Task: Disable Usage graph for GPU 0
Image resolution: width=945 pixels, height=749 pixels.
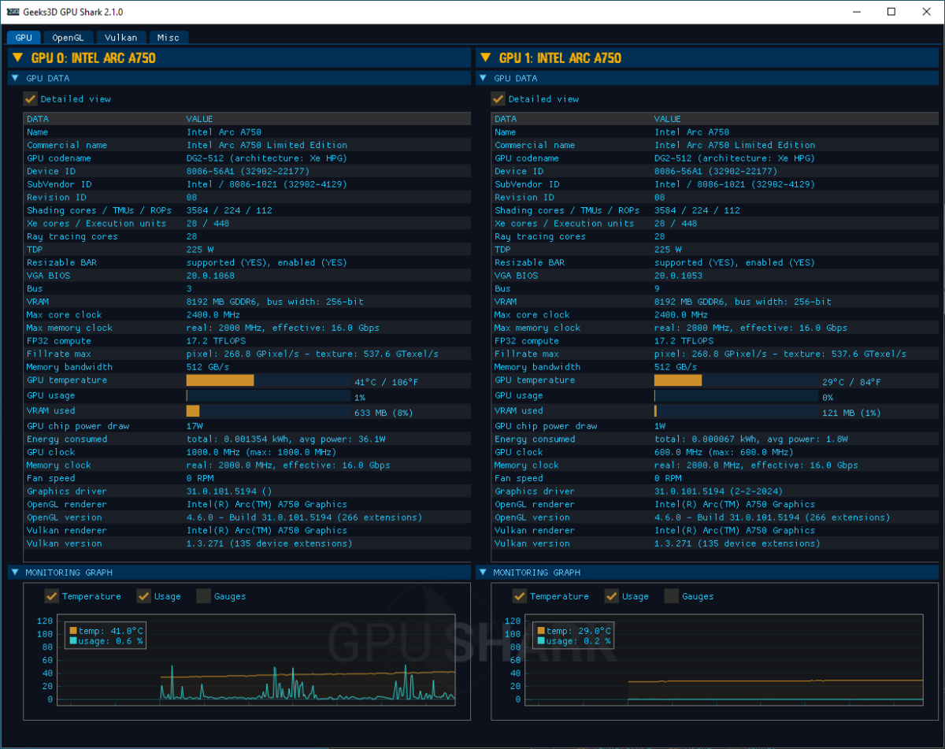Action: tap(143, 596)
